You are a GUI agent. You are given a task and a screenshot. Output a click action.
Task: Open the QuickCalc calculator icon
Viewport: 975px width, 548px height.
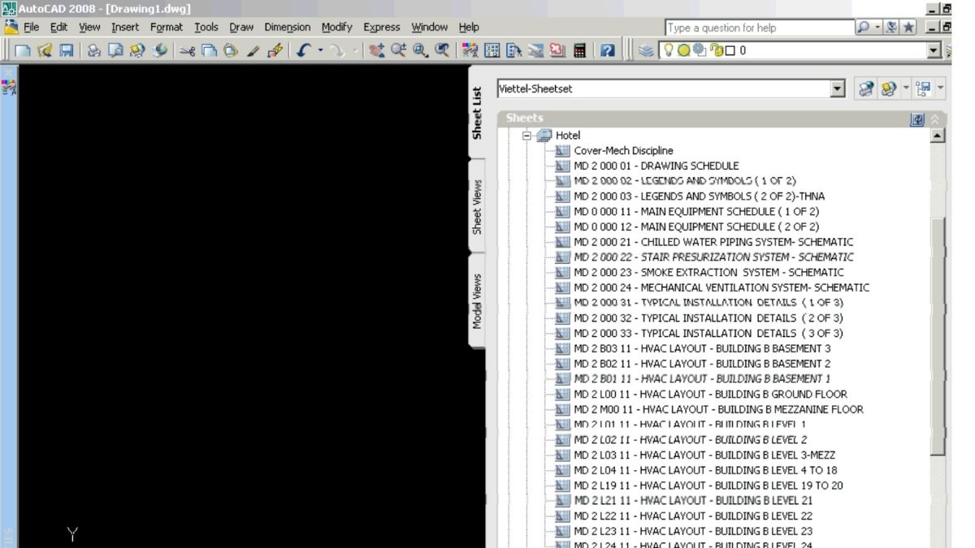tap(579, 50)
